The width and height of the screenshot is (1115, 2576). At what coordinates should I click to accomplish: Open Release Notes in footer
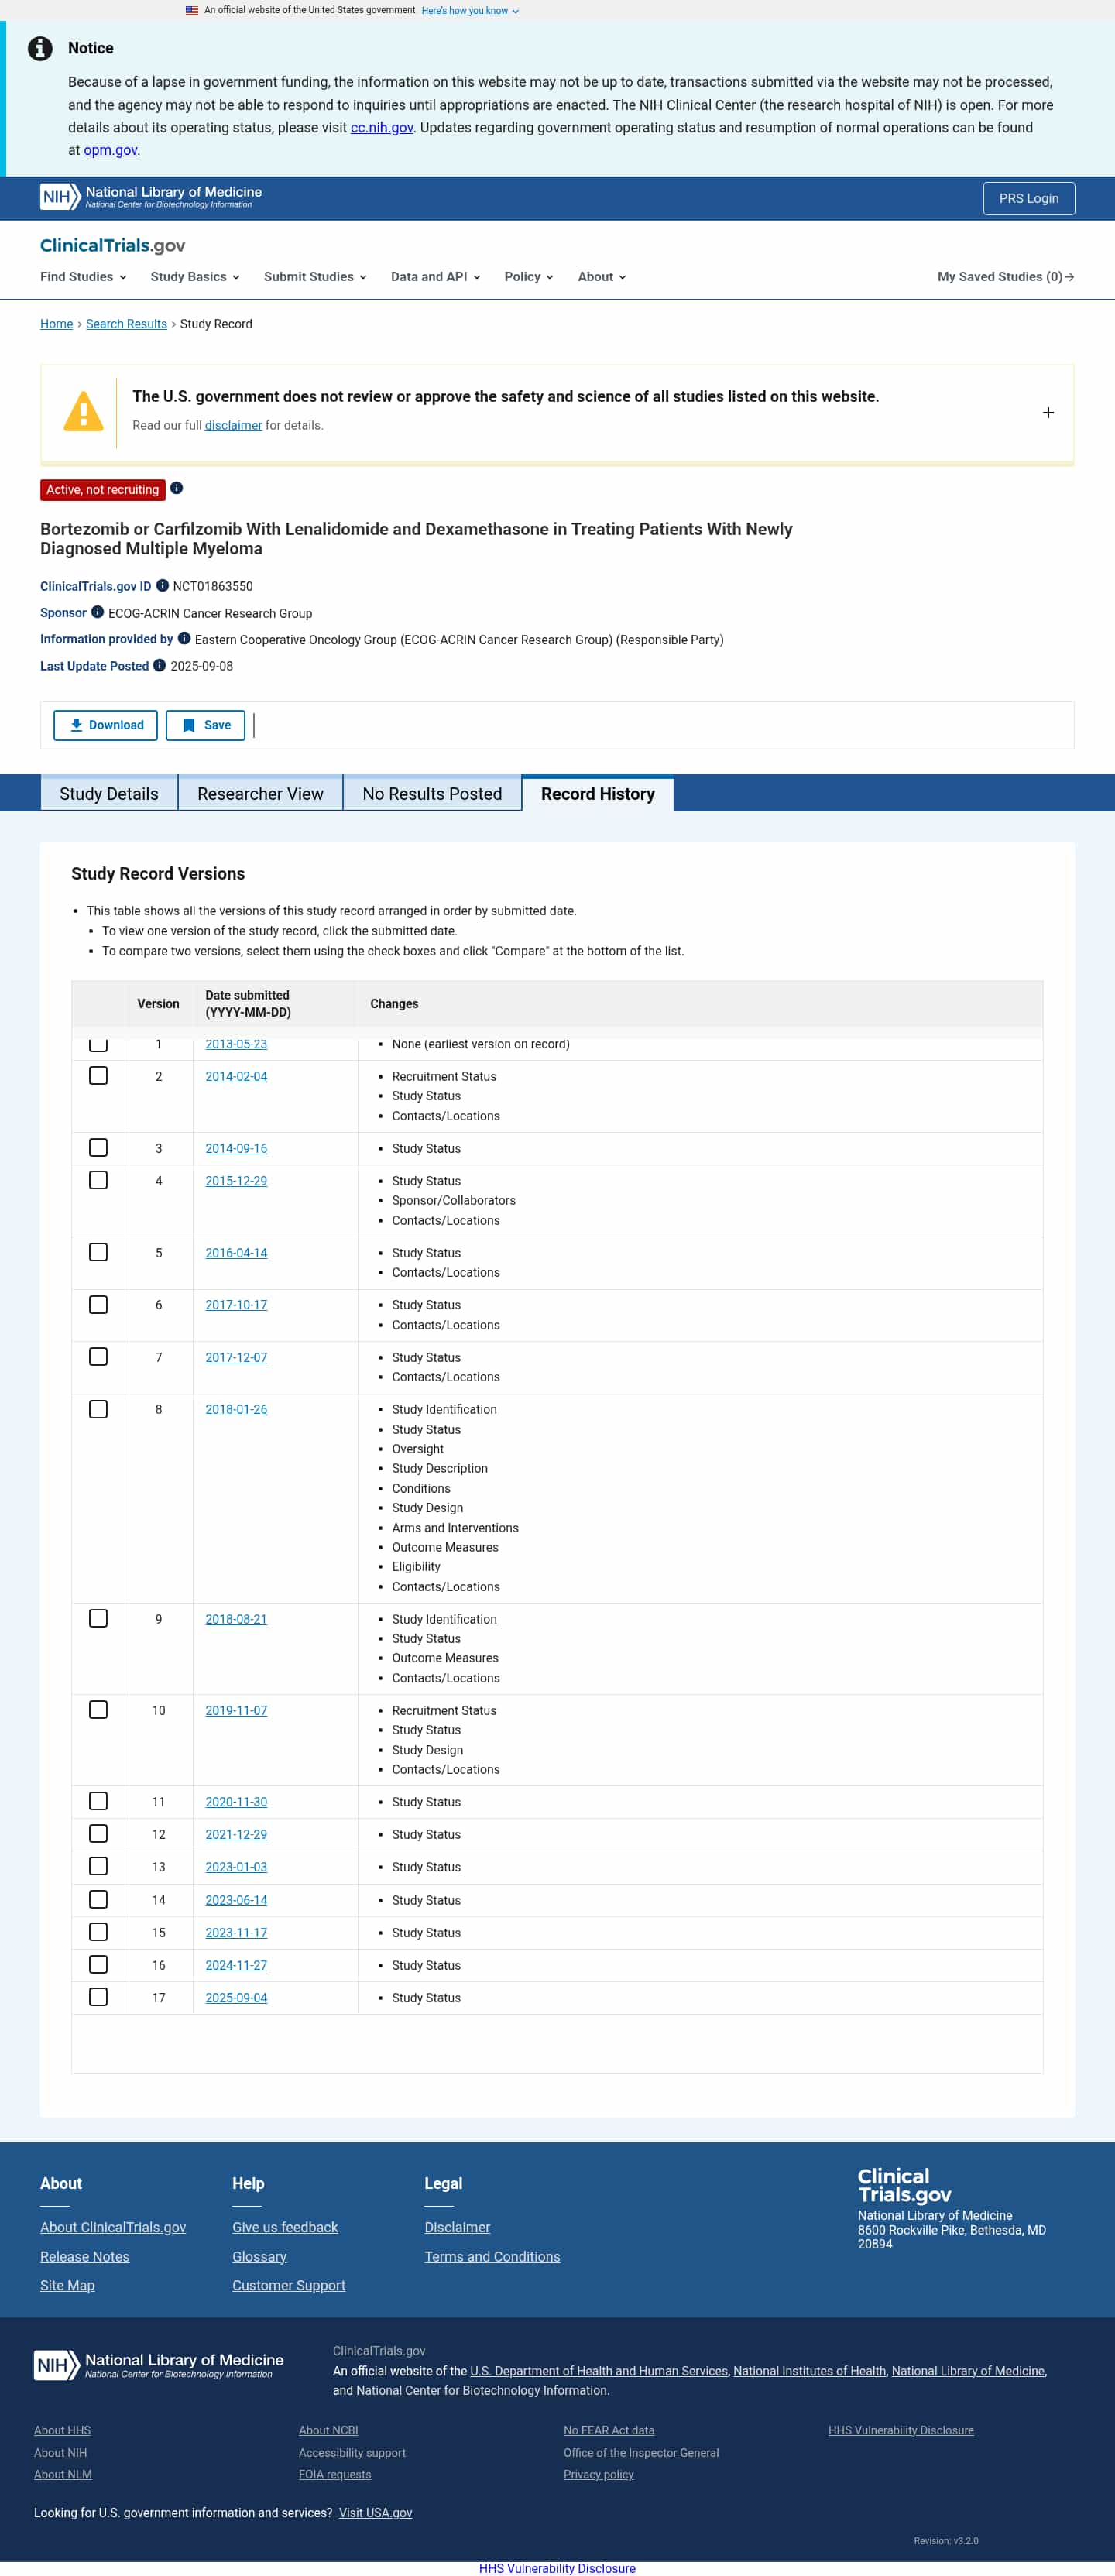pos(85,2256)
